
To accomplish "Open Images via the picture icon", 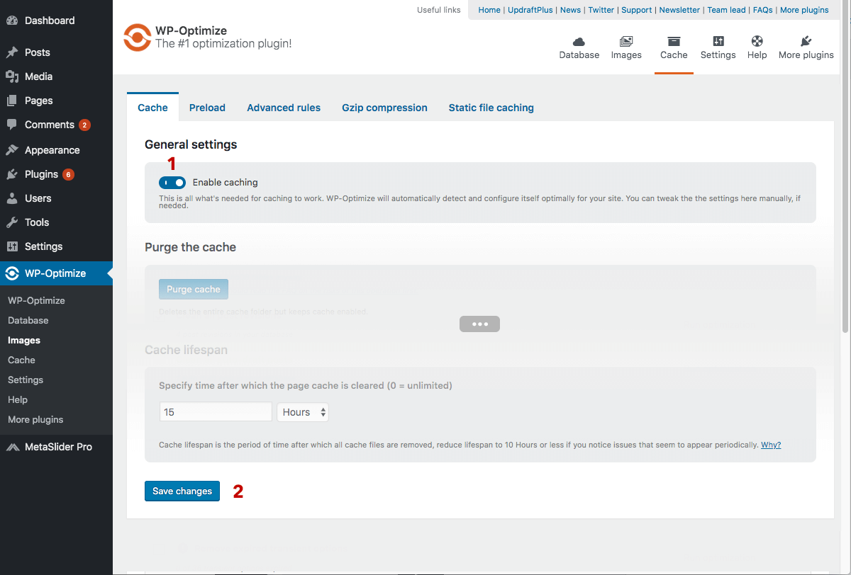I will (x=626, y=42).
